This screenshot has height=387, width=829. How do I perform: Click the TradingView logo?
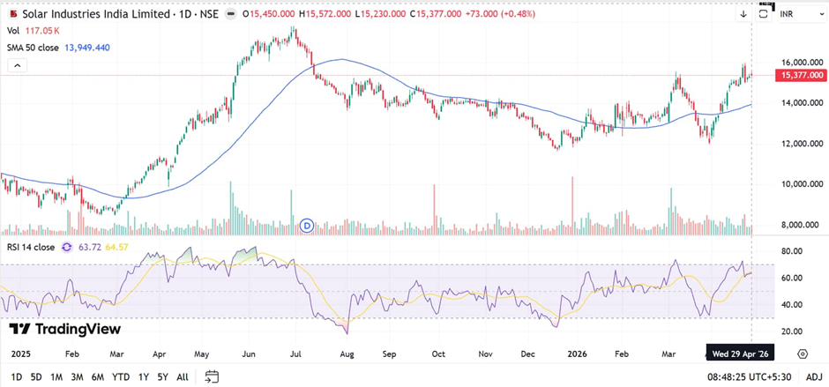64,329
